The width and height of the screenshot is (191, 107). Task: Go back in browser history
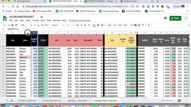pyautogui.click(x=3, y=7)
